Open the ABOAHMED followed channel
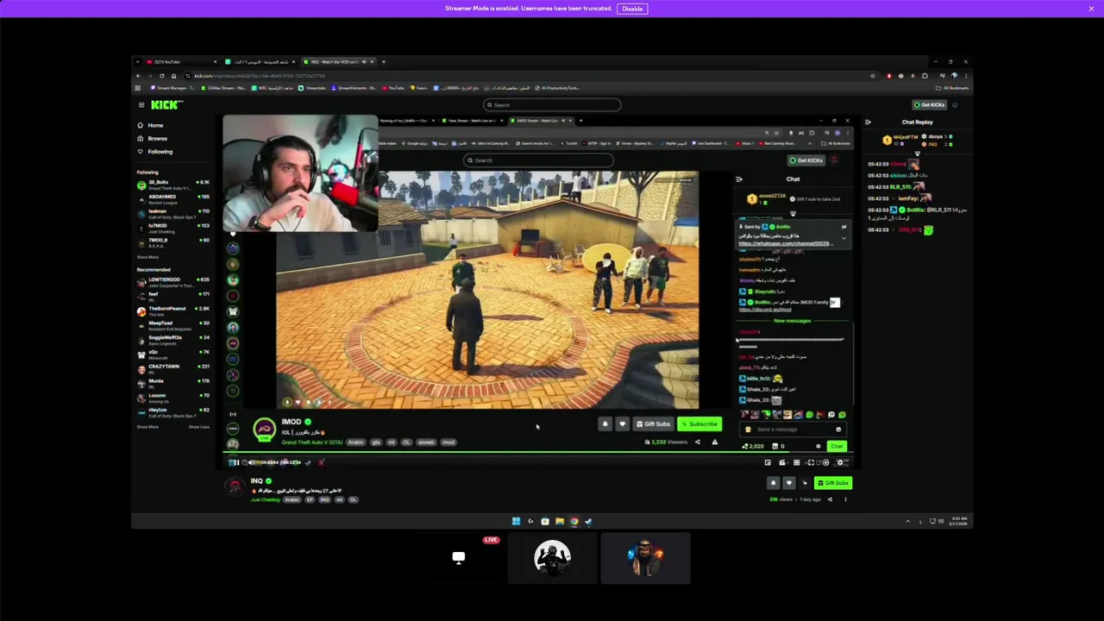The height and width of the screenshot is (621, 1104). click(172, 198)
